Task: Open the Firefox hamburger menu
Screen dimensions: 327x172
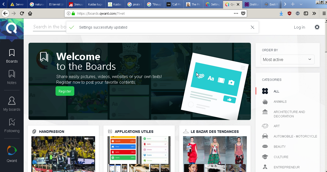Action: coord(324,13)
